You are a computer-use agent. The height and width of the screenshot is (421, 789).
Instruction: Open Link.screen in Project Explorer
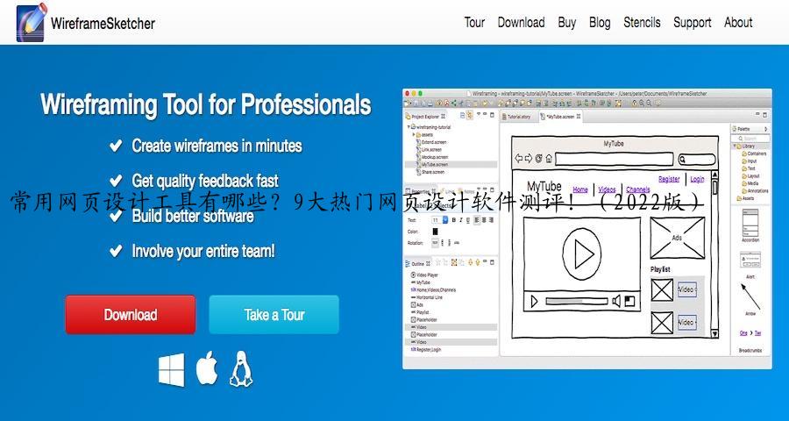click(429, 150)
